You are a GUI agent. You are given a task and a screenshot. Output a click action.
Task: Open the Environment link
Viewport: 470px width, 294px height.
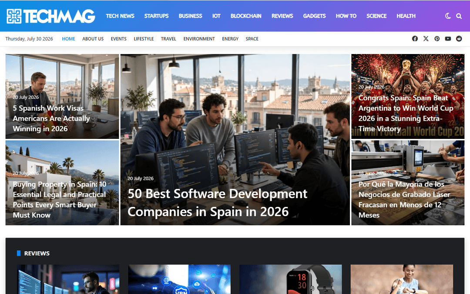click(199, 39)
